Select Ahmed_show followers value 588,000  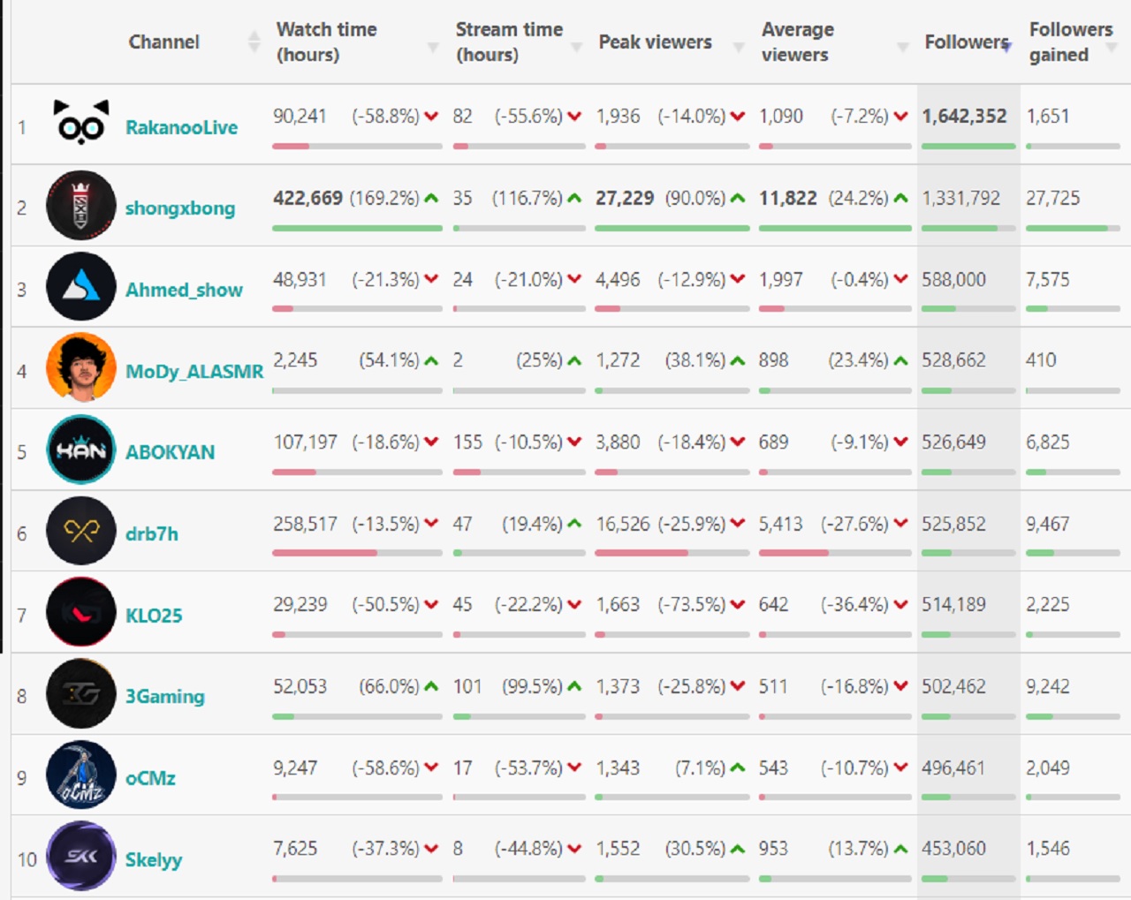(x=953, y=279)
